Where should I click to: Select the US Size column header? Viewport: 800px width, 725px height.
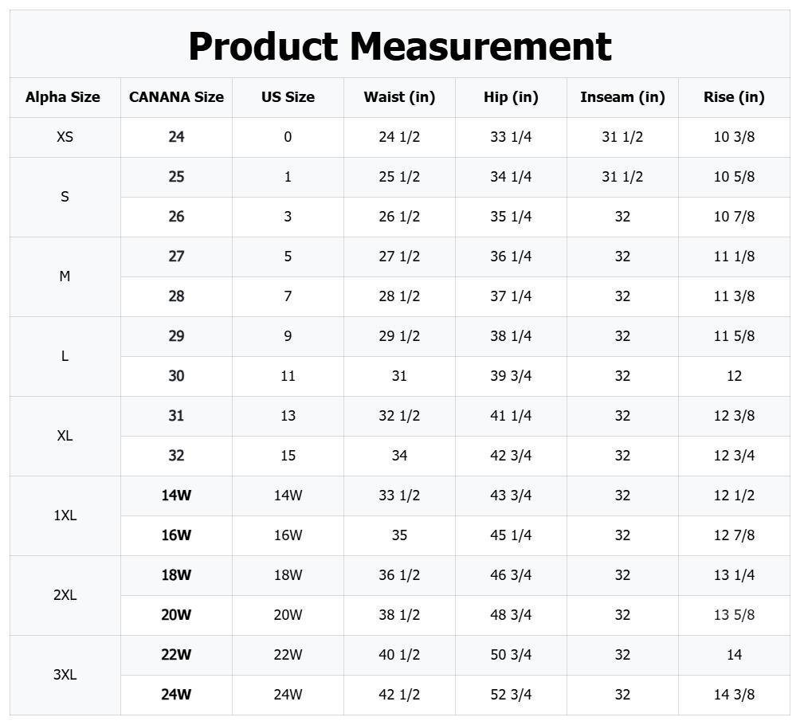point(288,97)
